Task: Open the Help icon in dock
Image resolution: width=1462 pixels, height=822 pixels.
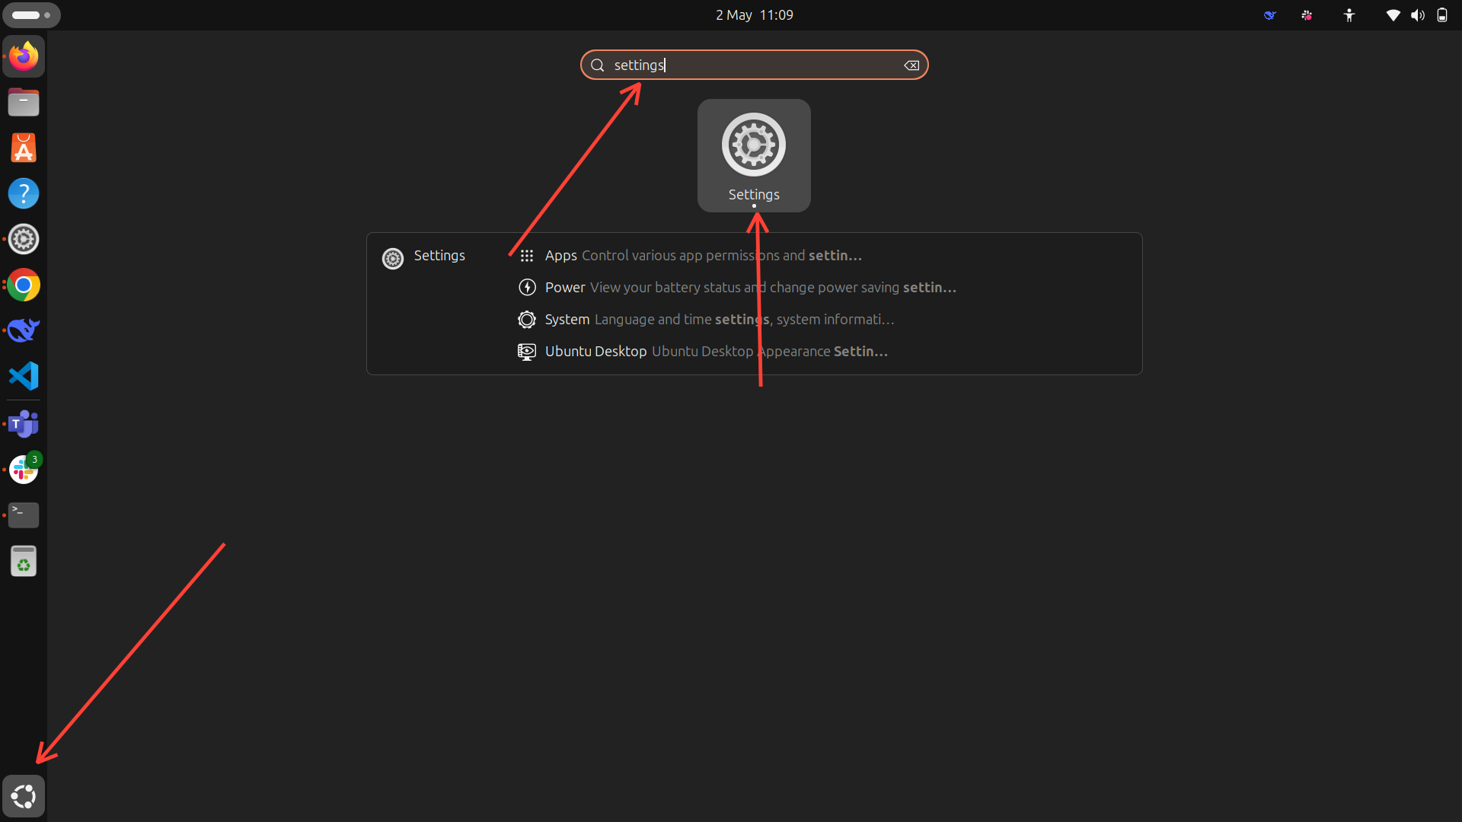Action: (x=24, y=193)
